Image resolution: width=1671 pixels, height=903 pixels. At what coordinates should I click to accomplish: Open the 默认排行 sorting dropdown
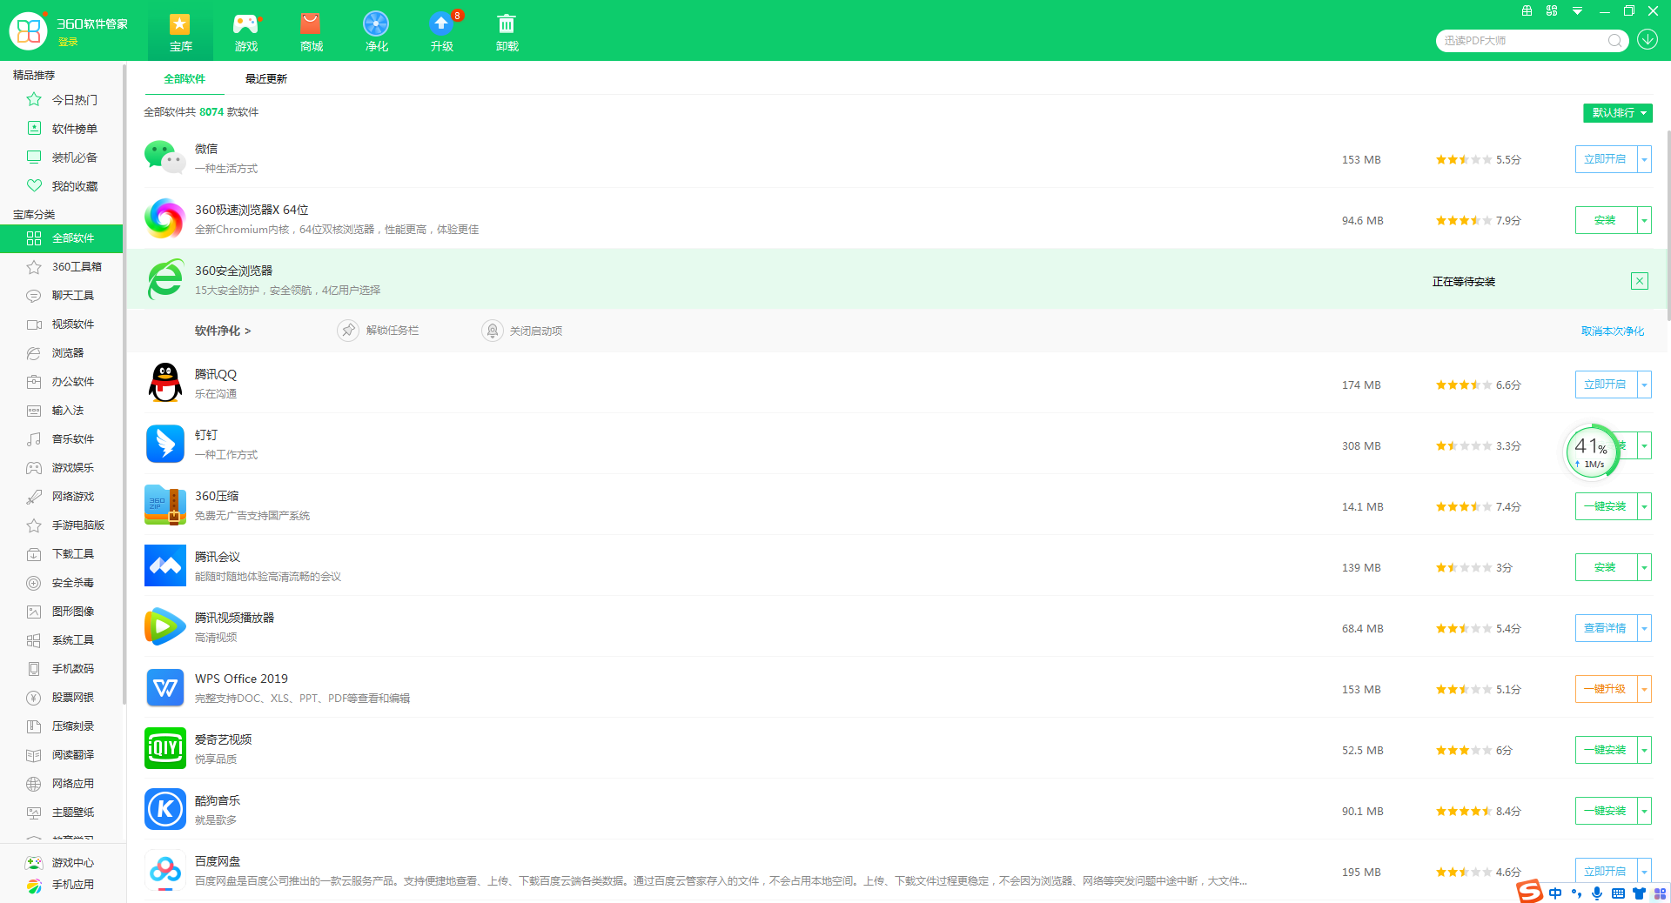pos(1617,113)
